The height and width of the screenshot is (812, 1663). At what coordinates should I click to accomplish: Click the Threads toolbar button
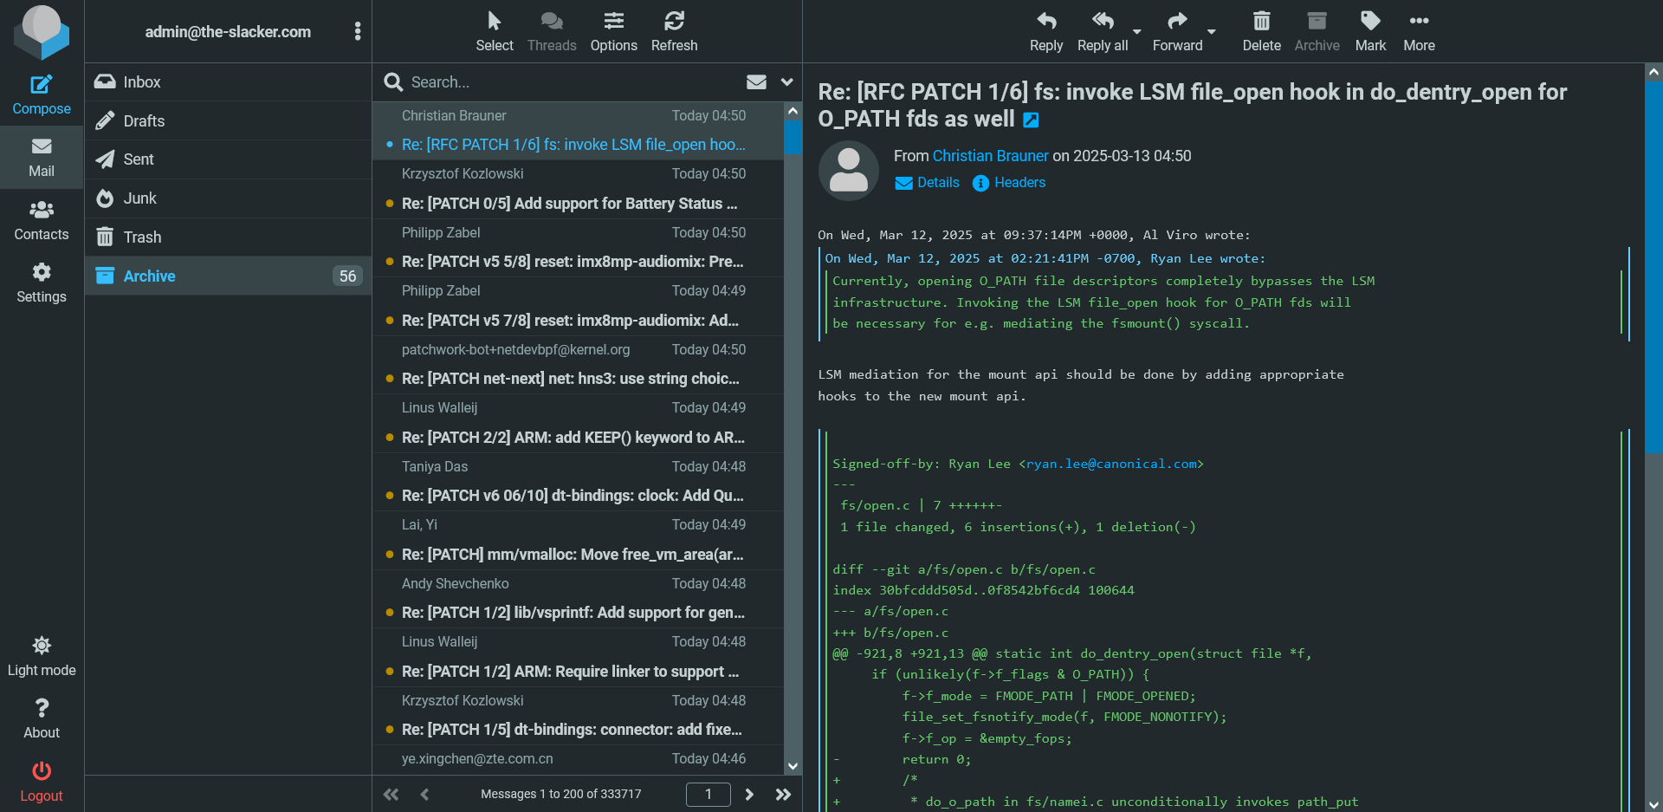552,31
